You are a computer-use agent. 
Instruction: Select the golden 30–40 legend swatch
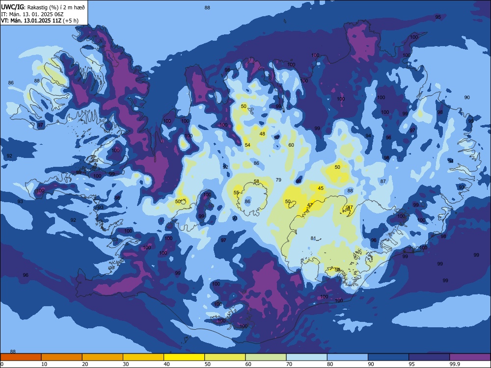coord(143,357)
